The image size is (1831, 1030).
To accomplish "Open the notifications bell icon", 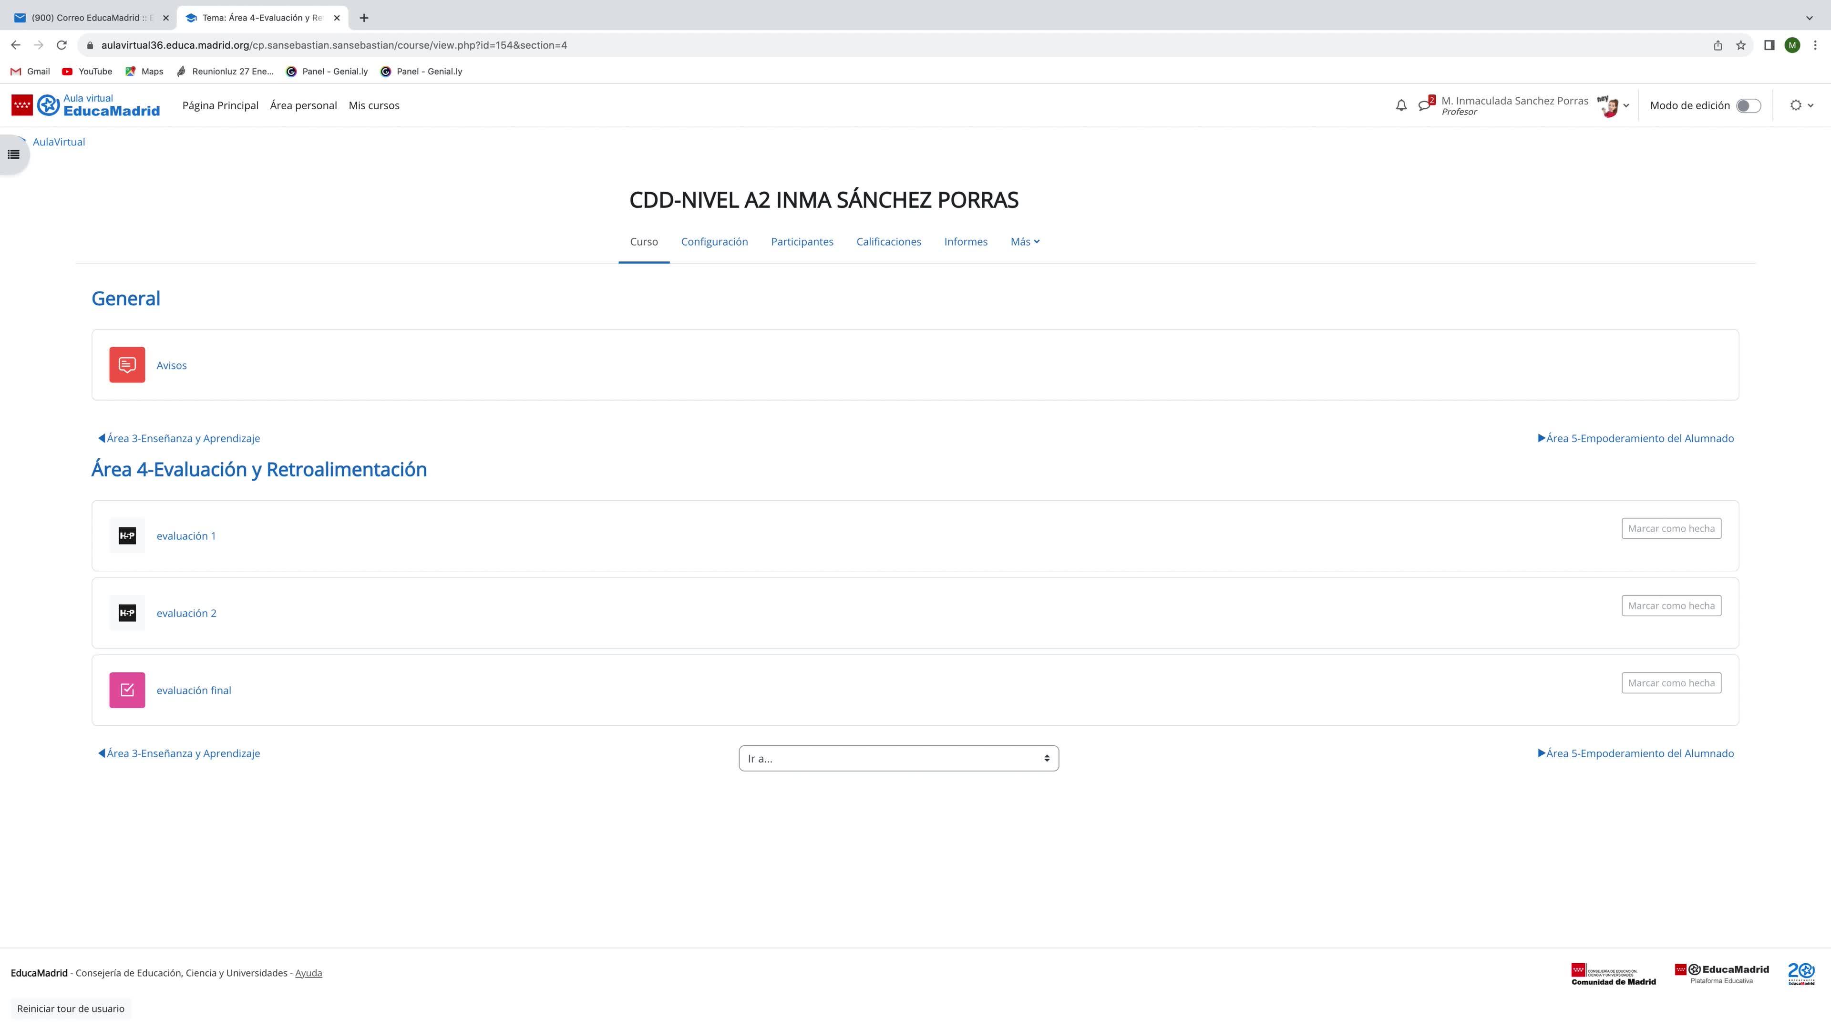I will (1400, 105).
